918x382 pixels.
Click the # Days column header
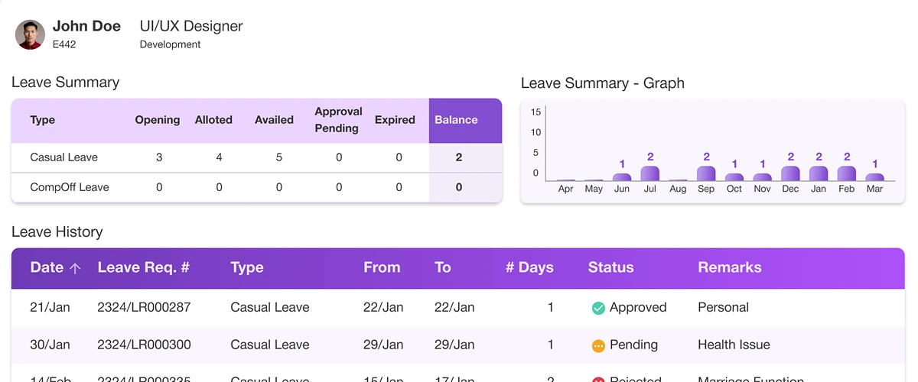tap(529, 267)
